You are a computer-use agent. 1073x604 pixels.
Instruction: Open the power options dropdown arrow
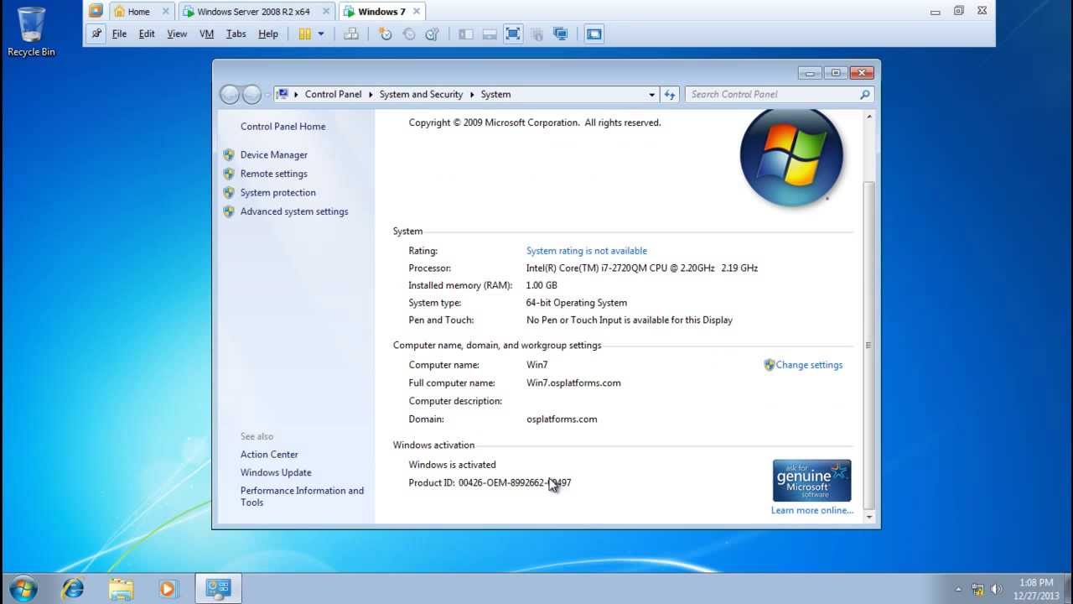tap(321, 34)
